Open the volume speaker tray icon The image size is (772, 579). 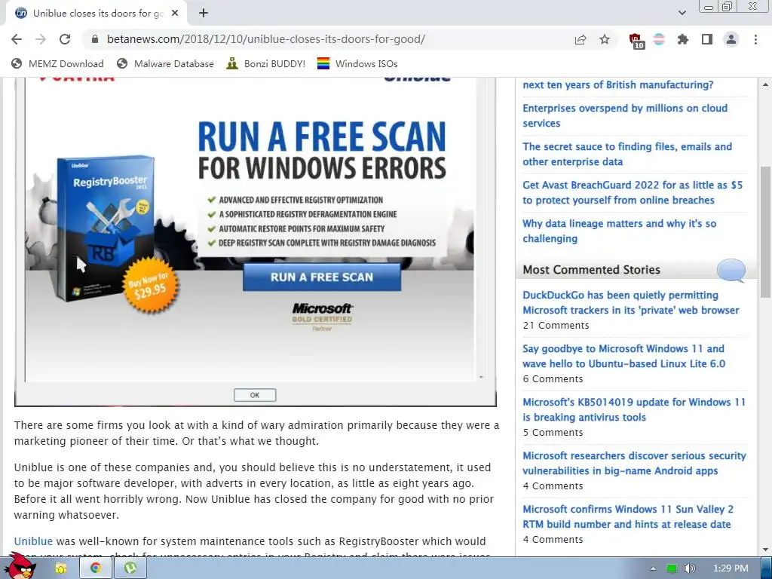click(689, 568)
